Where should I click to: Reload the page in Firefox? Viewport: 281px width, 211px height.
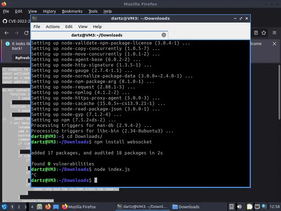(x=26, y=33)
